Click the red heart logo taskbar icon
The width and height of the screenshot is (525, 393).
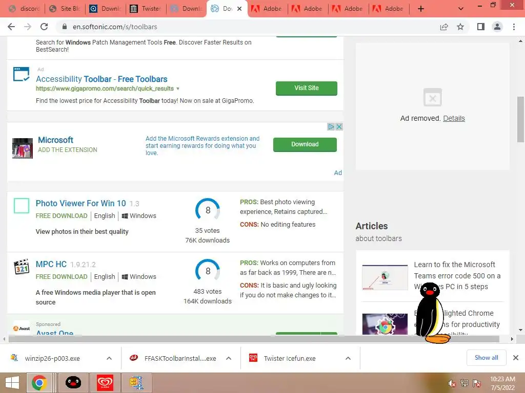(105, 383)
